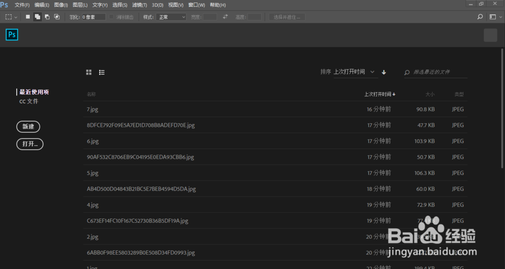505x269 pixels.
Task: Toggle the 消除锯齿 anti-alias checkbox
Action: (112, 17)
